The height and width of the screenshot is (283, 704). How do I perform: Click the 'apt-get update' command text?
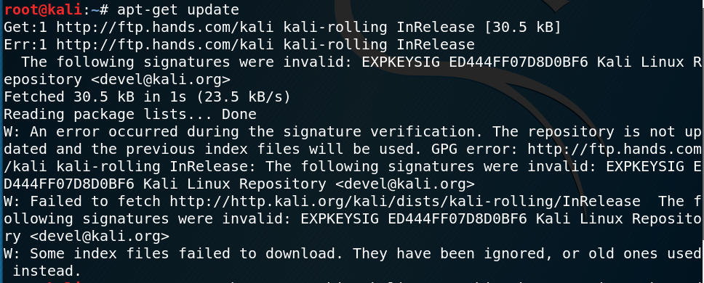(x=178, y=10)
